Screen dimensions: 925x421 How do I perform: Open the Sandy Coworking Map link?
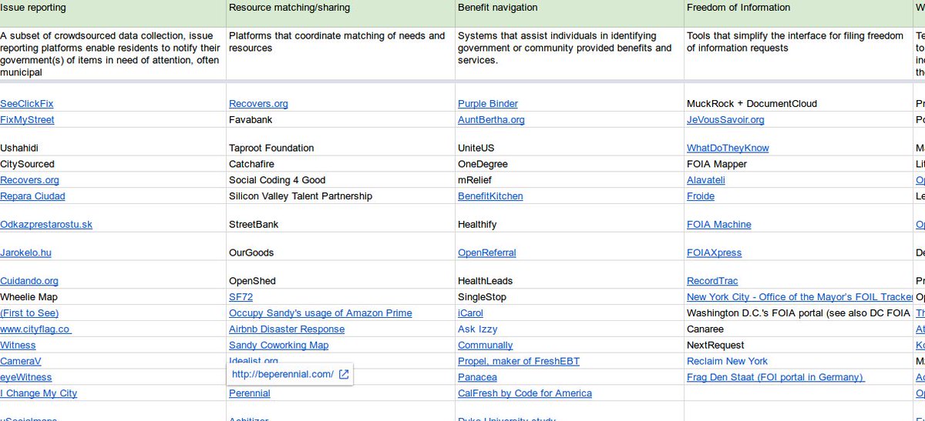tap(279, 346)
